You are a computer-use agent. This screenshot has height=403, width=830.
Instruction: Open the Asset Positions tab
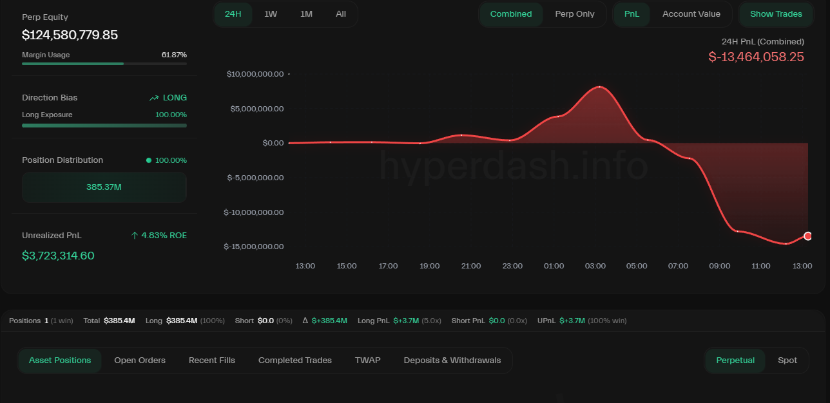60,361
